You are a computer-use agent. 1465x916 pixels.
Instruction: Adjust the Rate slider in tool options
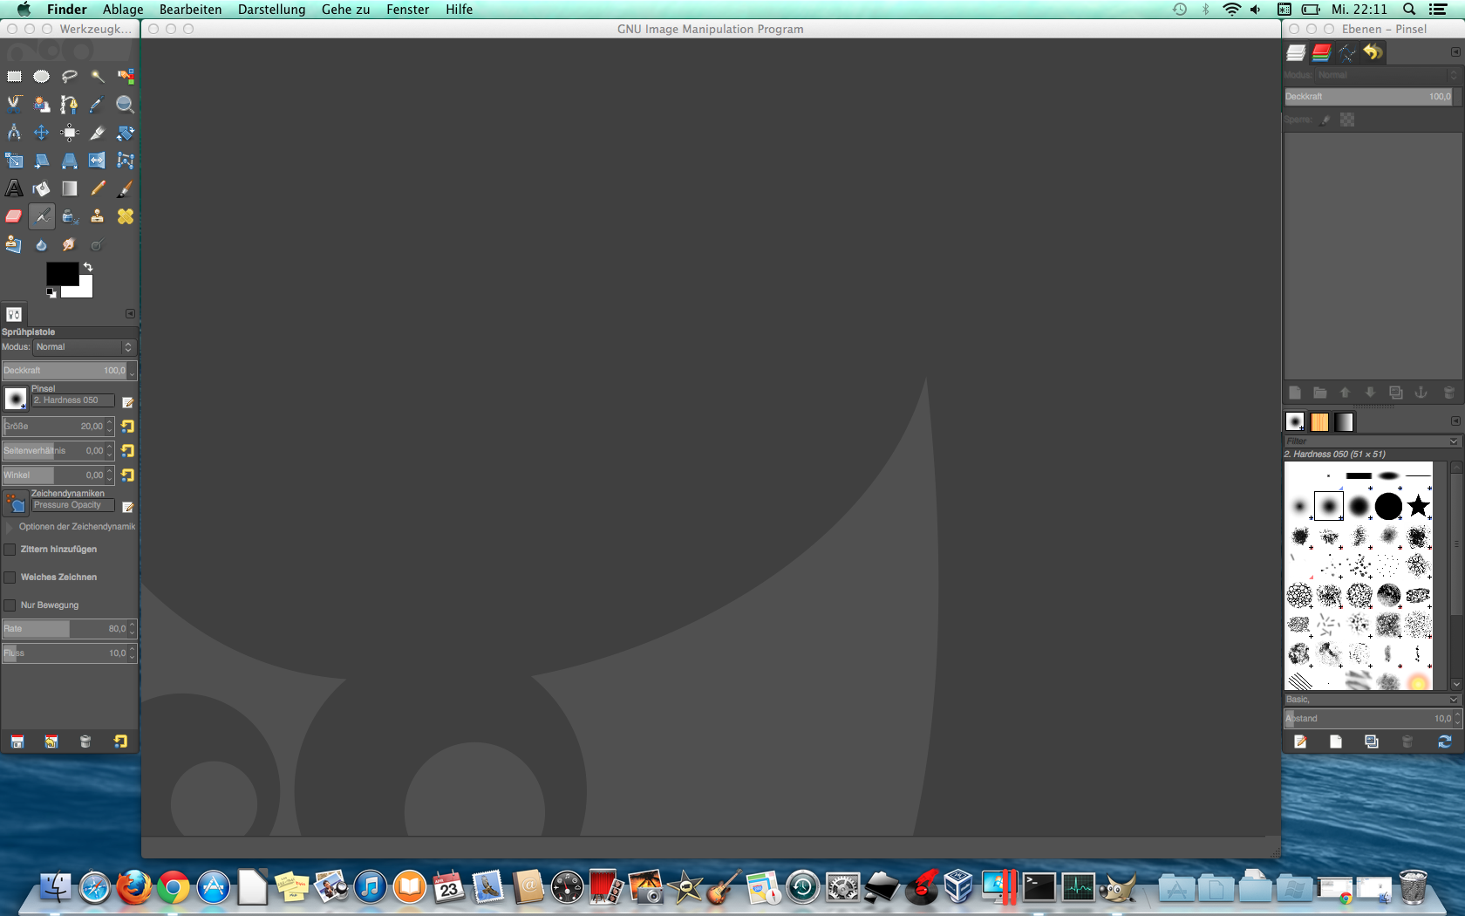click(64, 629)
